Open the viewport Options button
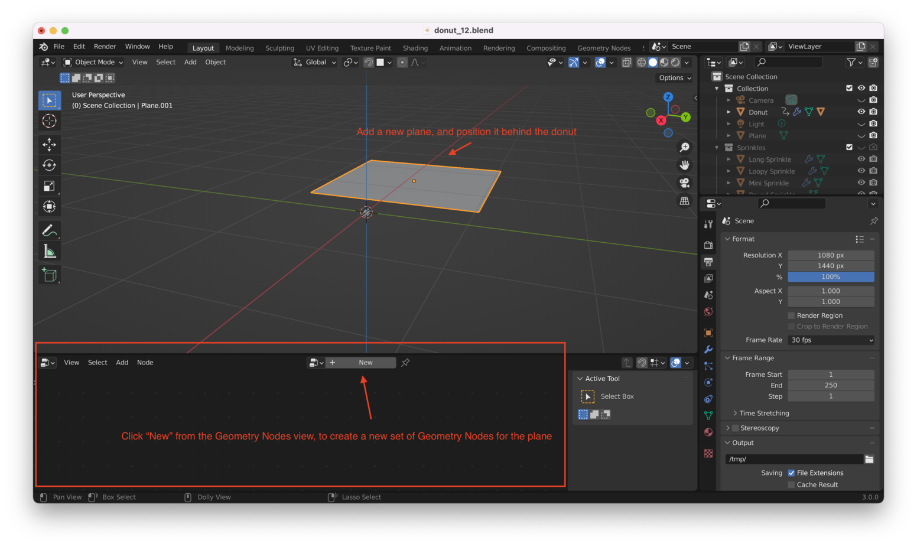 point(675,78)
